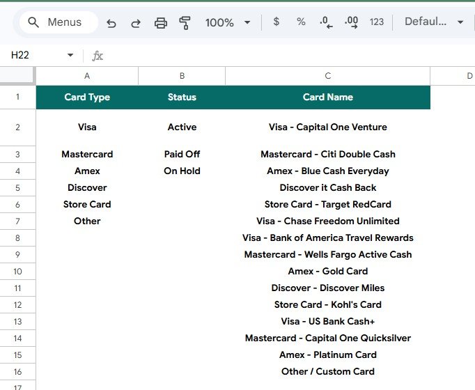The image size is (475, 390).
Task: Increase decimal places icon
Action: (351, 22)
